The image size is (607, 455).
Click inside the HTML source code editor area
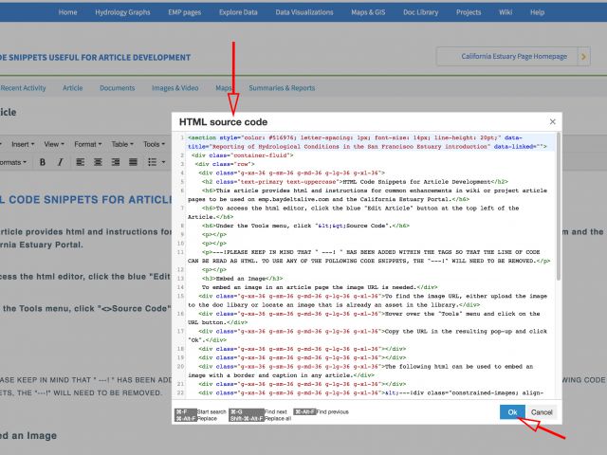(x=367, y=265)
